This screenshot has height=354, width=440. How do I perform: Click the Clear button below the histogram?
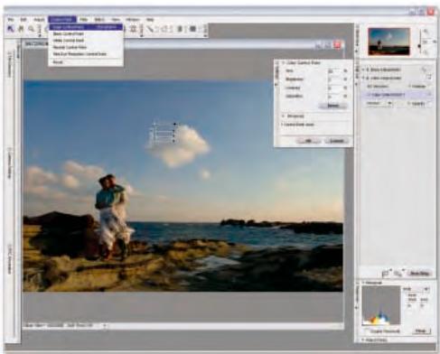[x=421, y=331]
